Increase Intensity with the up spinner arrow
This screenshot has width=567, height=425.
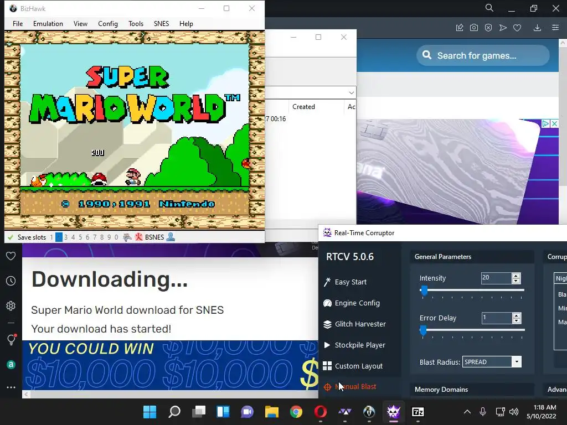516,276
